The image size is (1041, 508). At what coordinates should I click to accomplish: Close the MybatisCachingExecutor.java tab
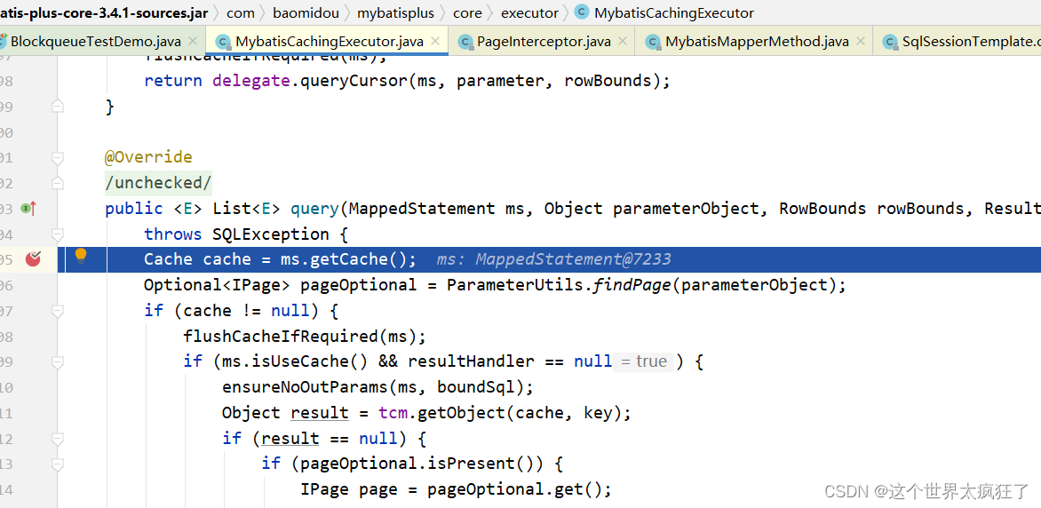[x=435, y=42]
